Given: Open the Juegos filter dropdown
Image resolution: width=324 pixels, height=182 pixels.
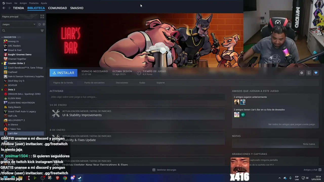Looking at the screenshot, I should pyautogui.click(x=19, y=24).
